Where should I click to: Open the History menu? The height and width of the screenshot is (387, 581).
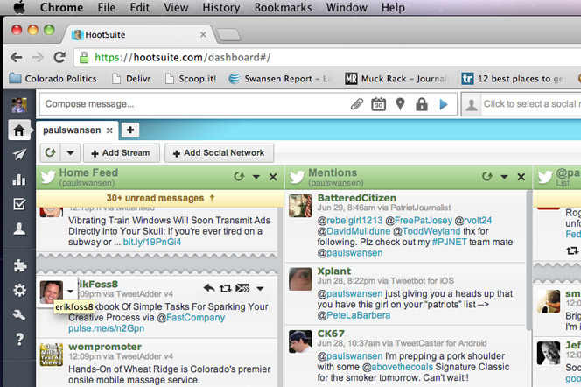(220, 7)
